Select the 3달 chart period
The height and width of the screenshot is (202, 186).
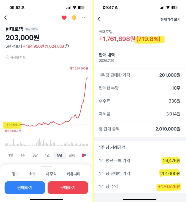(35, 155)
